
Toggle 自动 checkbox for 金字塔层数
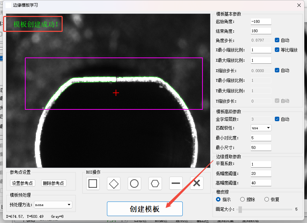tap(277, 119)
